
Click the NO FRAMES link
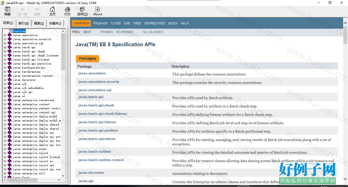click(x=125, y=32)
